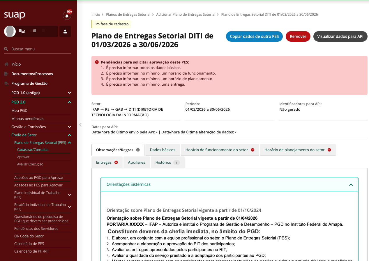Click info icon on Observações/Regras tab
The height and width of the screenshot is (261, 369).
pos(138,150)
